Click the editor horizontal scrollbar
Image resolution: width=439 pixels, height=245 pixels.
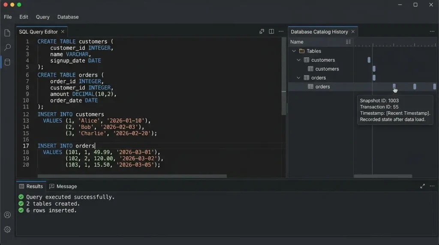point(132,176)
